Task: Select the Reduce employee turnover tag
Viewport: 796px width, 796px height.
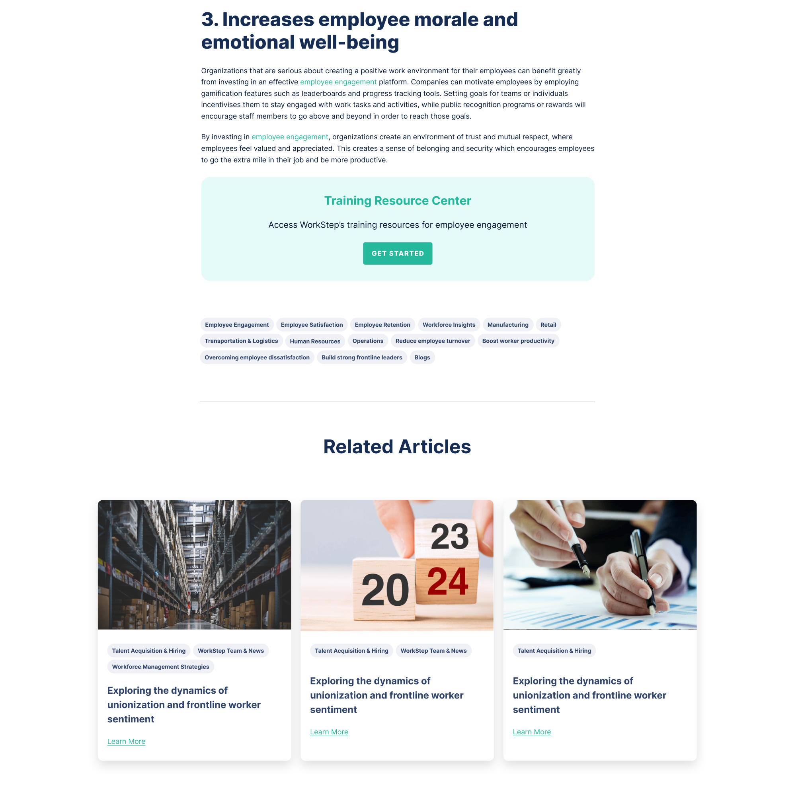Action: [x=432, y=340]
